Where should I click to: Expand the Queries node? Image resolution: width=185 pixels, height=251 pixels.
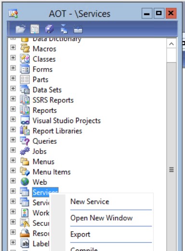pos(13,139)
